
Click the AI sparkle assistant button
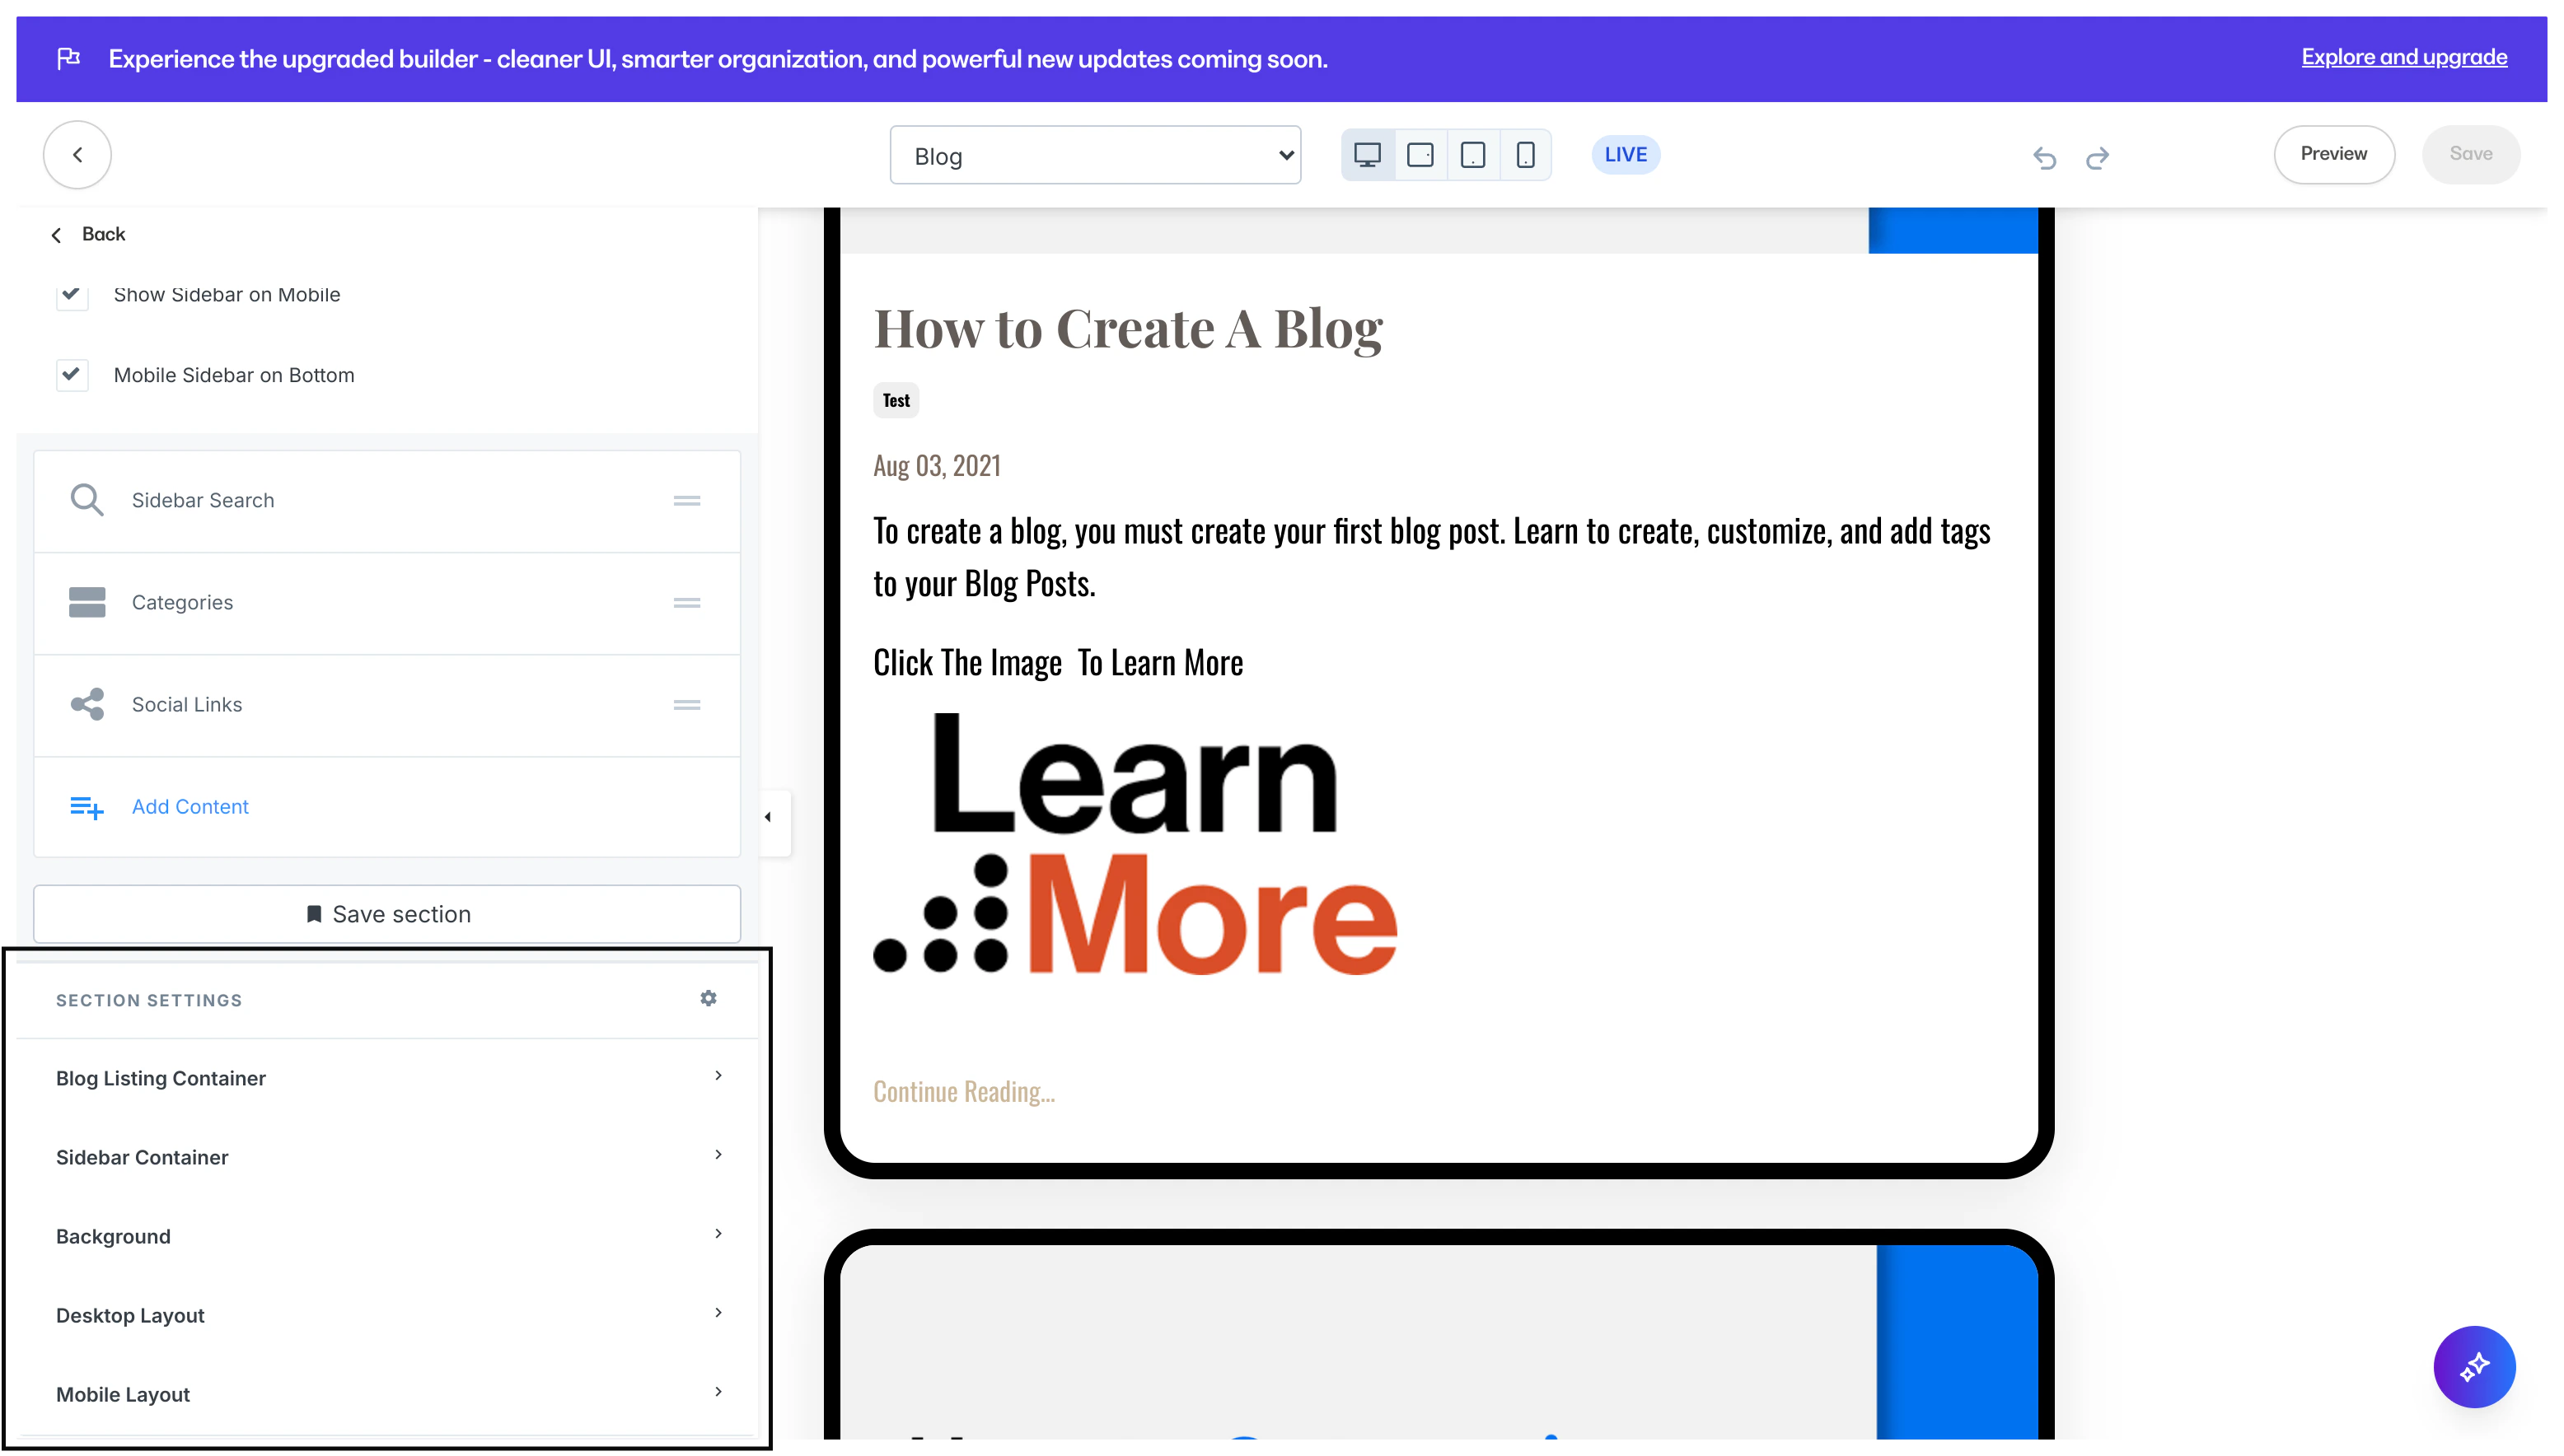click(x=2473, y=1366)
